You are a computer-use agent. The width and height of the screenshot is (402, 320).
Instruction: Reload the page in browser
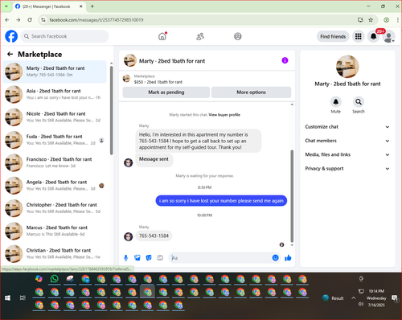pyautogui.click(x=30, y=20)
